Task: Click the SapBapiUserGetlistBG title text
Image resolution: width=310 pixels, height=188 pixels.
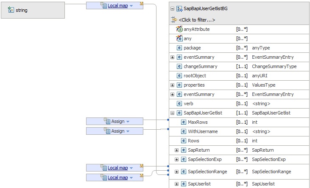Action: point(206,8)
